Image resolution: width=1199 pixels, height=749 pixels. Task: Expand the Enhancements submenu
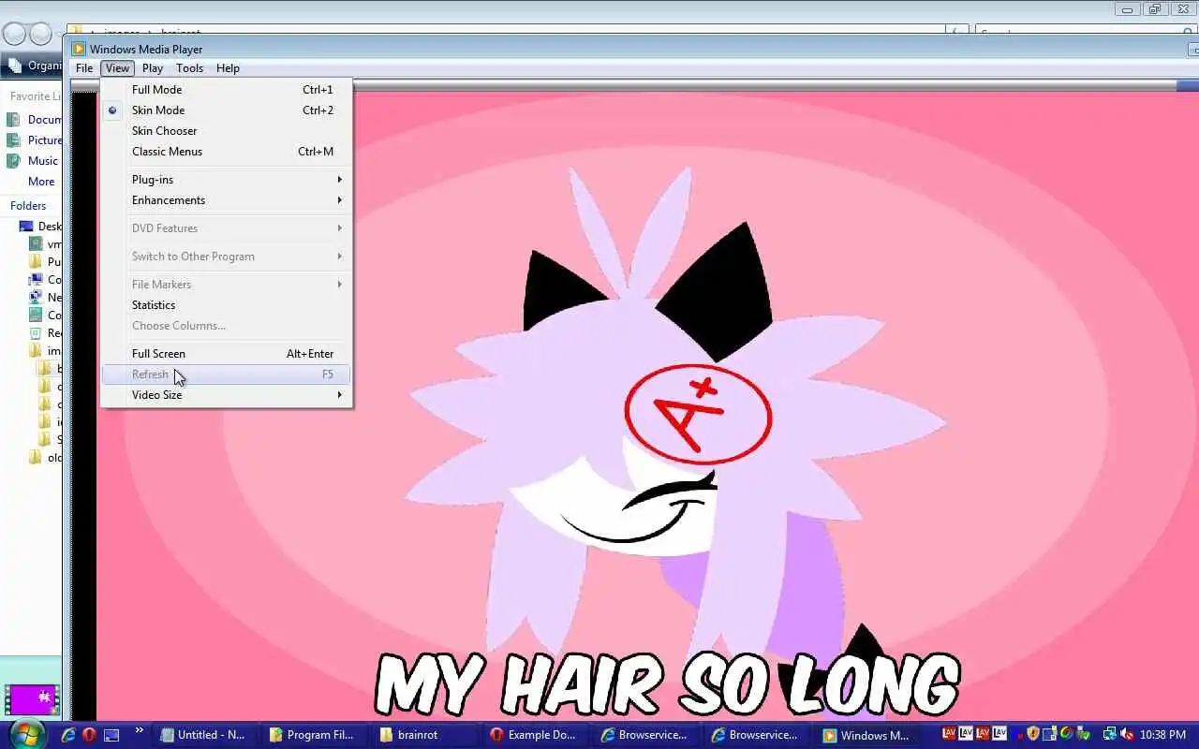click(226, 200)
